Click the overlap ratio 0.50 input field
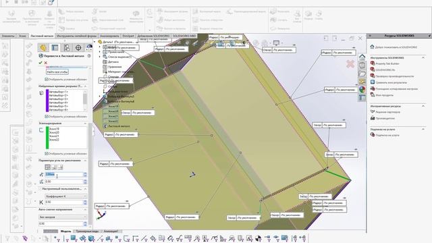 64,182
